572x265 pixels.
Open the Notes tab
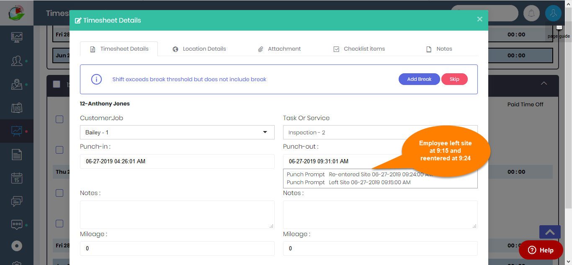(439, 49)
